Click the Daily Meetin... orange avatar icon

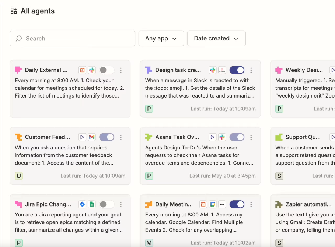tap(149, 204)
